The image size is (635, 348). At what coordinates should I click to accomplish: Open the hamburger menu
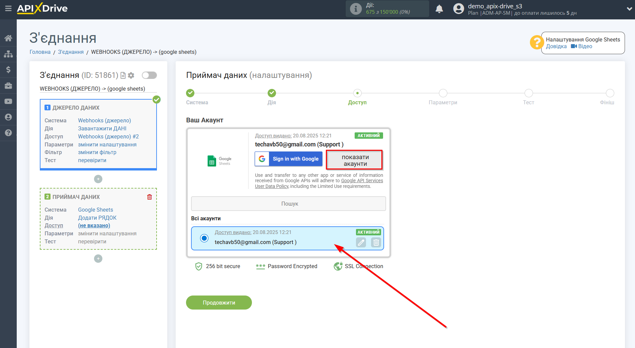8,8
